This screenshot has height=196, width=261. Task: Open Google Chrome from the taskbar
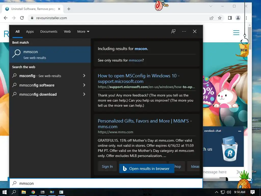click(33, 192)
